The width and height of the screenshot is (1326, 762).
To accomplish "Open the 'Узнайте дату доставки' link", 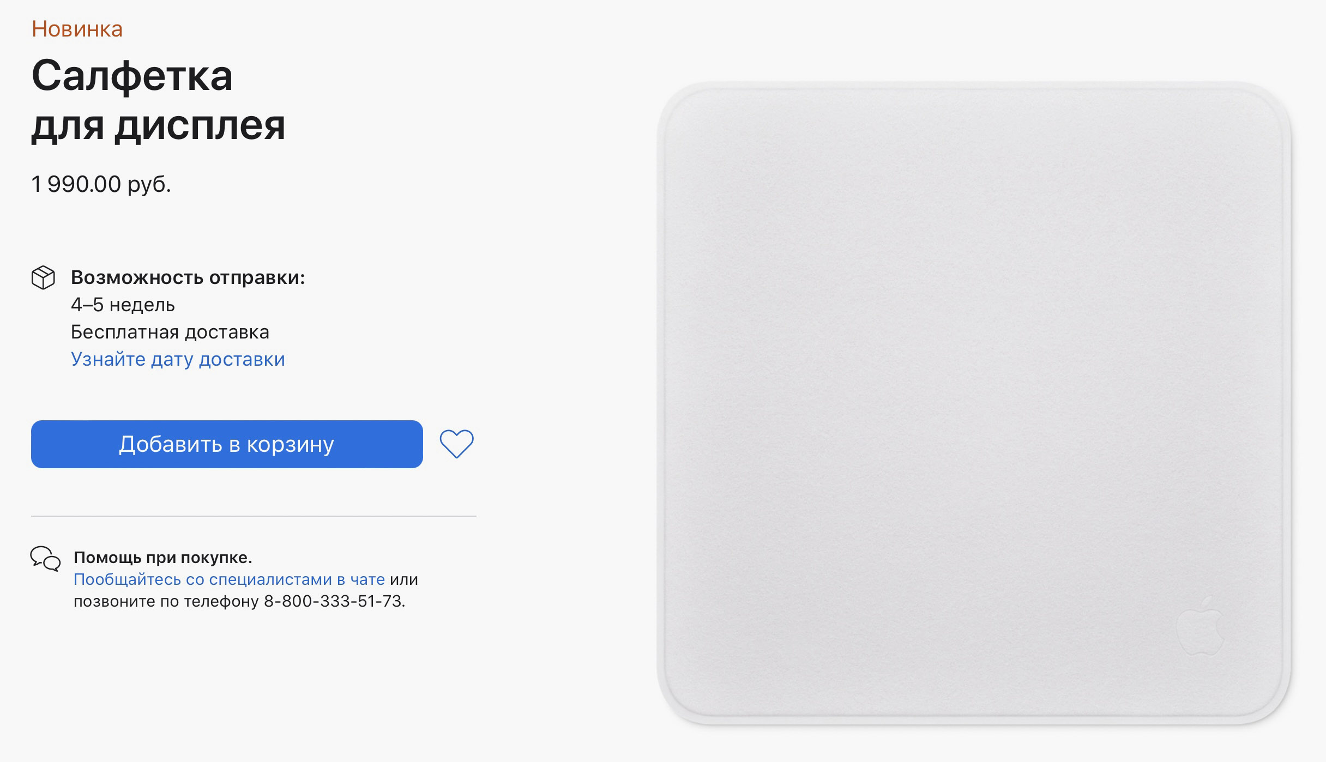I will coord(178,359).
